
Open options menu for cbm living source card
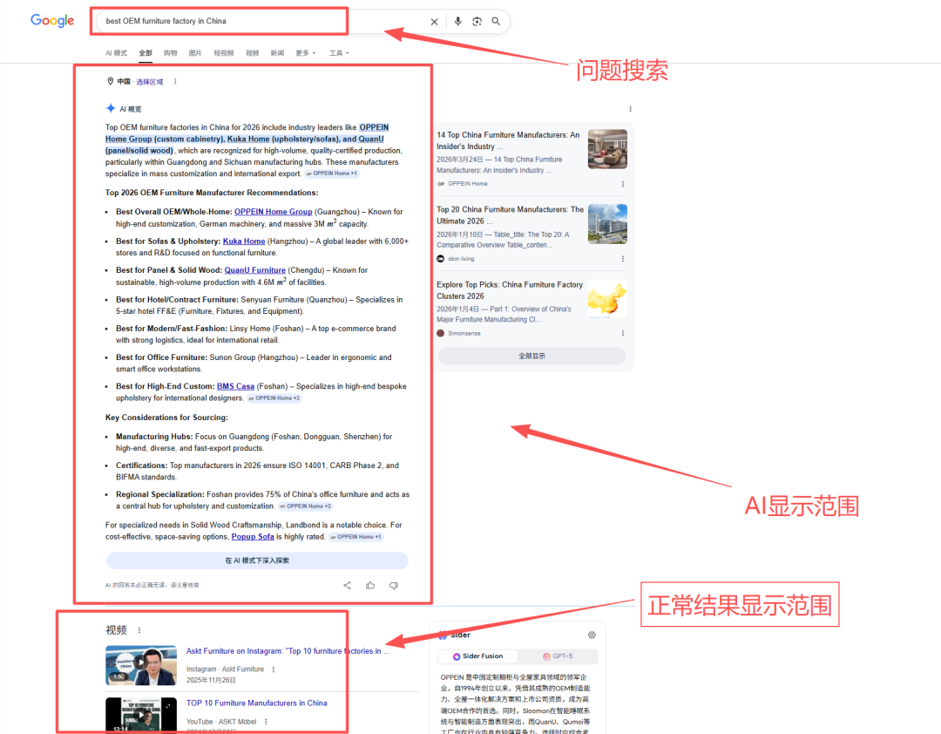pos(622,259)
